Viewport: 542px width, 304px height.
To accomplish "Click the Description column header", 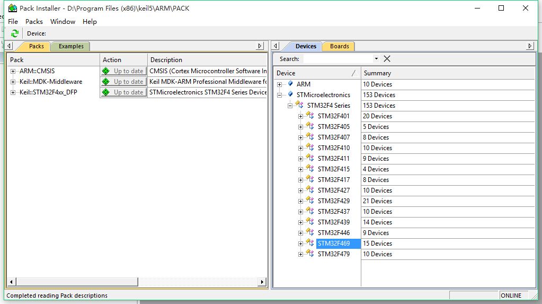I will coord(207,59).
